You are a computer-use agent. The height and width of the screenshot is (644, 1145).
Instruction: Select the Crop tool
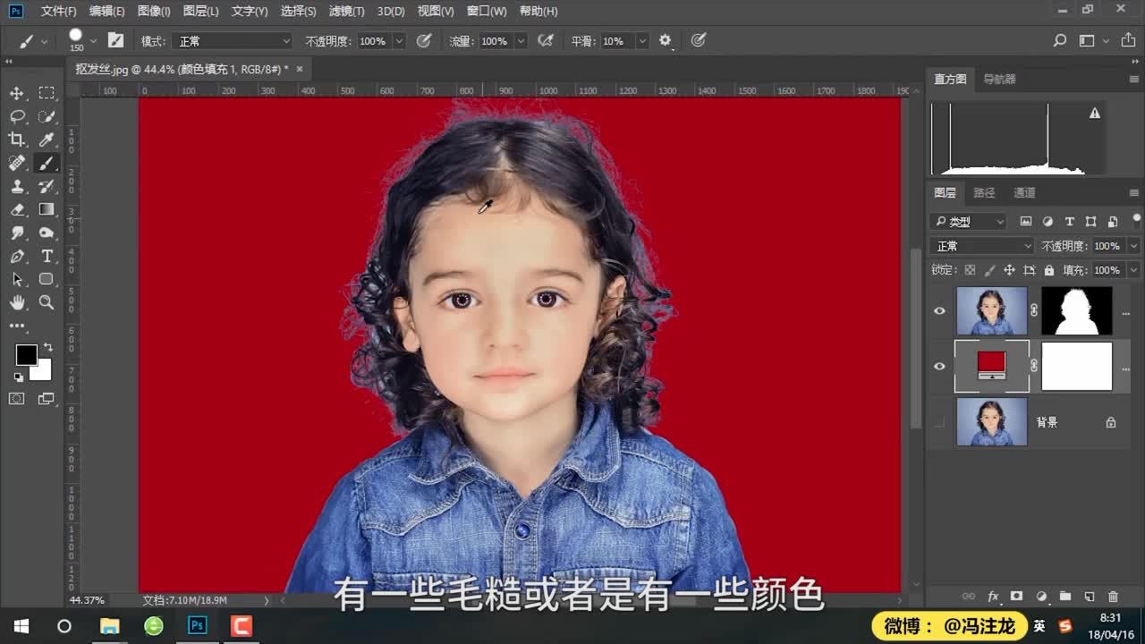click(x=16, y=140)
